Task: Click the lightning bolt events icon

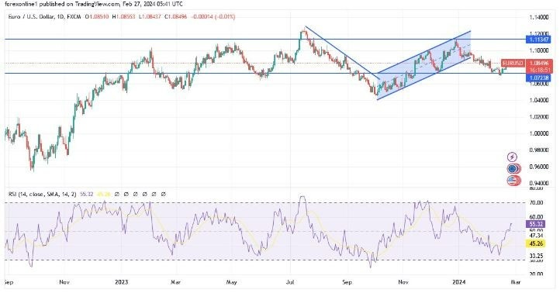Action: tap(512, 157)
